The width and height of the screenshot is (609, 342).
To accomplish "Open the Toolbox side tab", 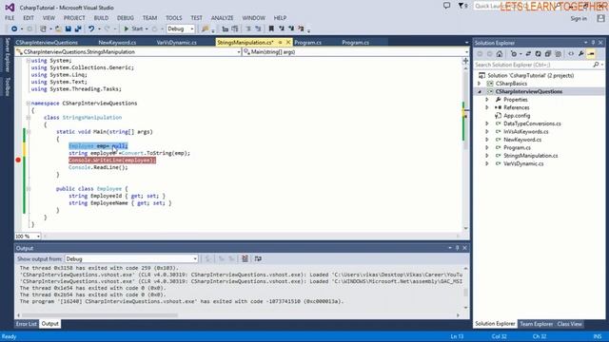I will (x=8, y=86).
